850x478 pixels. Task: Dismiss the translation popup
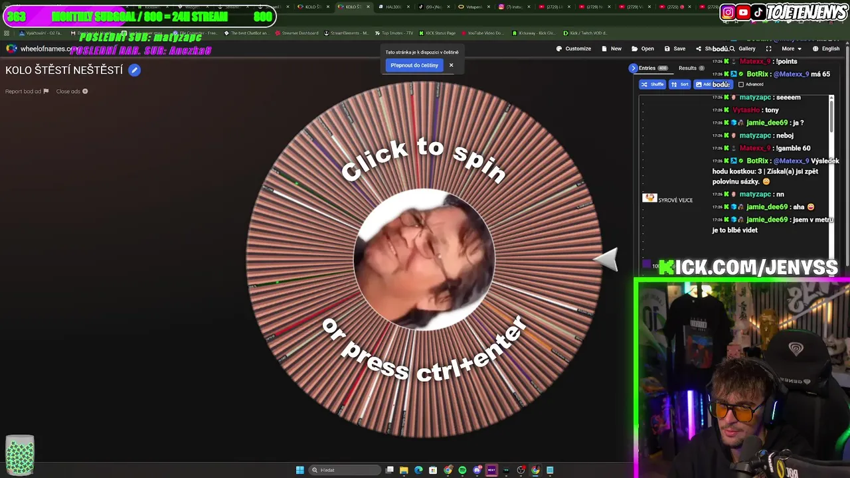pyautogui.click(x=451, y=65)
